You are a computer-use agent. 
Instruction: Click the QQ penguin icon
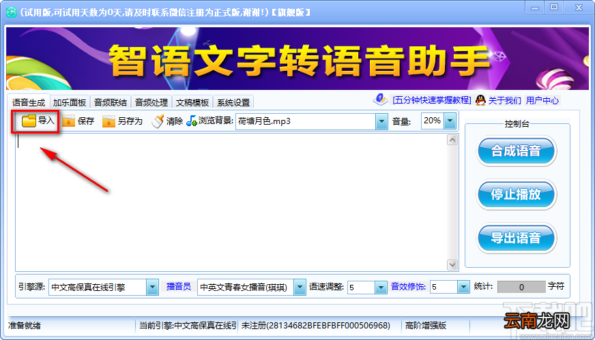coord(480,100)
